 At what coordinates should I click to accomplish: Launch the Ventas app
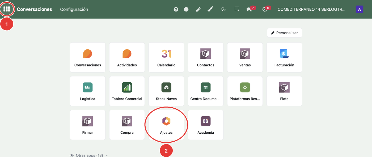coord(245,57)
